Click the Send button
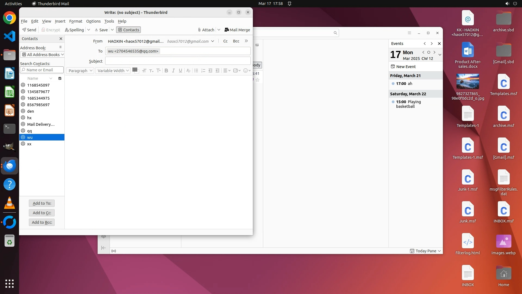This screenshot has height=294, width=522. pos(29,30)
